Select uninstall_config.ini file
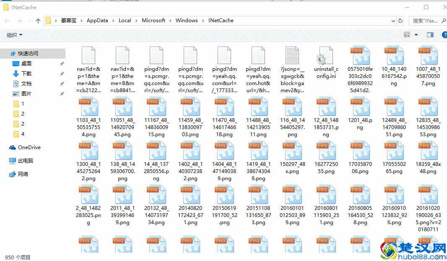This screenshot has height=261, width=447. point(325,56)
